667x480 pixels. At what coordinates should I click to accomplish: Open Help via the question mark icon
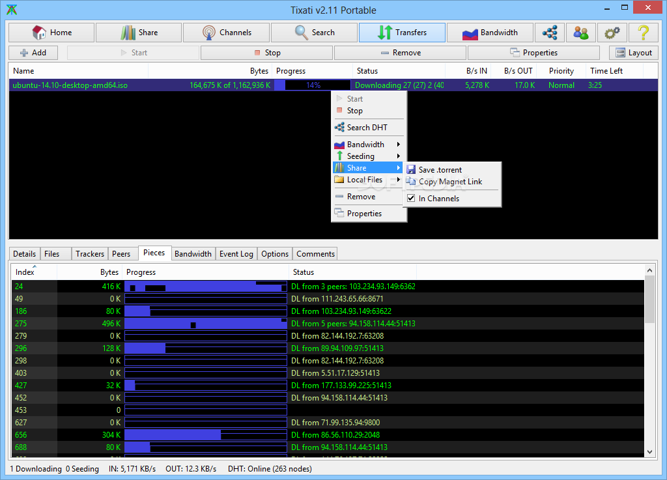[x=643, y=33]
